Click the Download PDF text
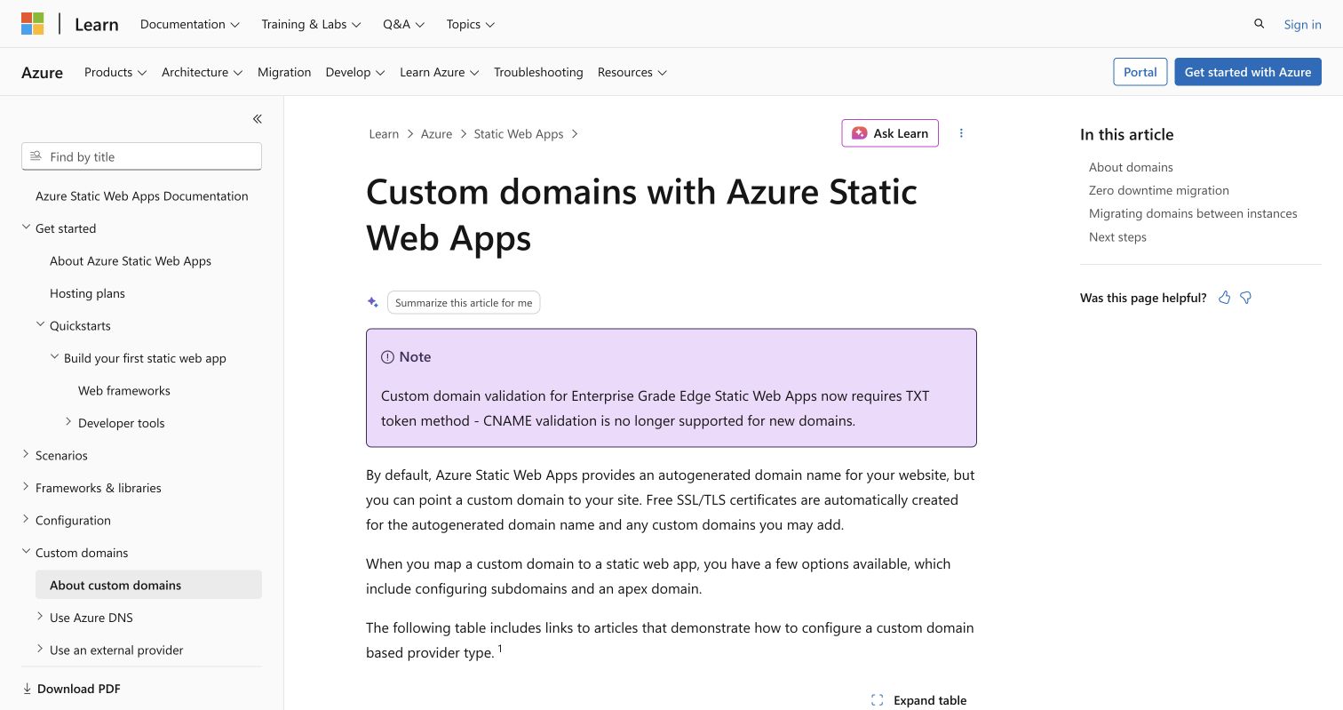This screenshot has height=710, width=1343. pos(79,689)
